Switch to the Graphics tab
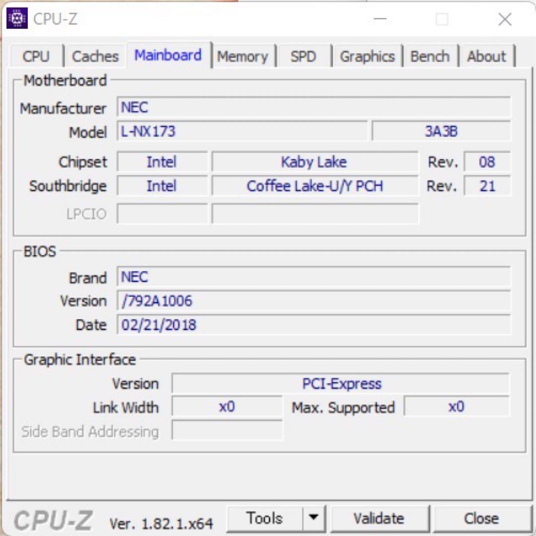This screenshot has width=536, height=536. click(x=367, y=56)
